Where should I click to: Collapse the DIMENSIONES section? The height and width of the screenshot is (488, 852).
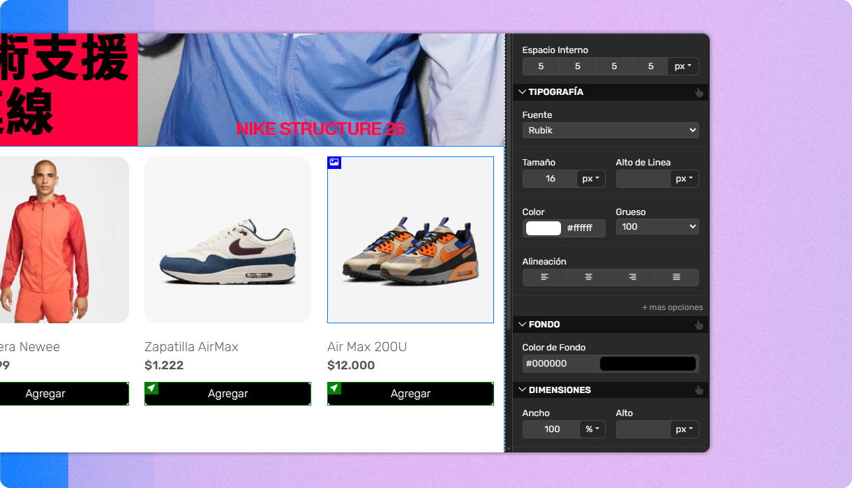click(x=522, y=390)
